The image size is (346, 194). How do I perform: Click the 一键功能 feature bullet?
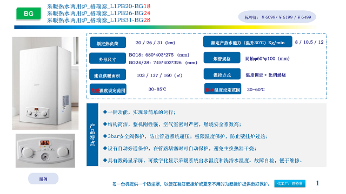[x=139, y=112]
